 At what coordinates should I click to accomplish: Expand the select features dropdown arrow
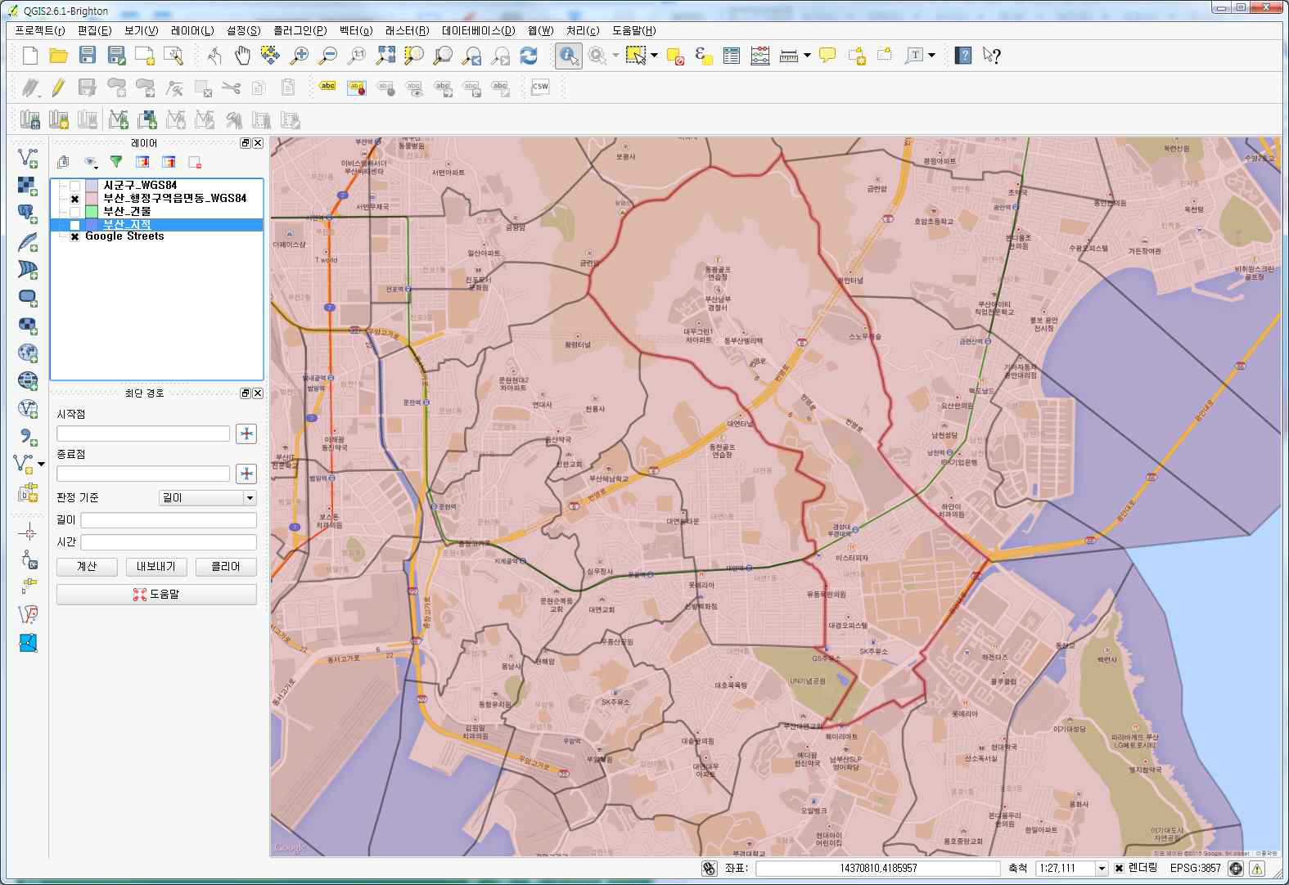(653, 56)
